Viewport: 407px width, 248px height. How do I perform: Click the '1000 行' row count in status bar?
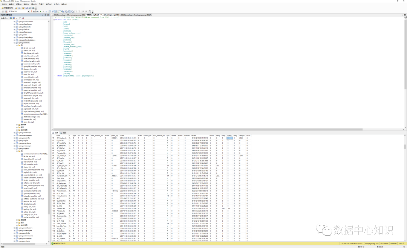(401, 243)
